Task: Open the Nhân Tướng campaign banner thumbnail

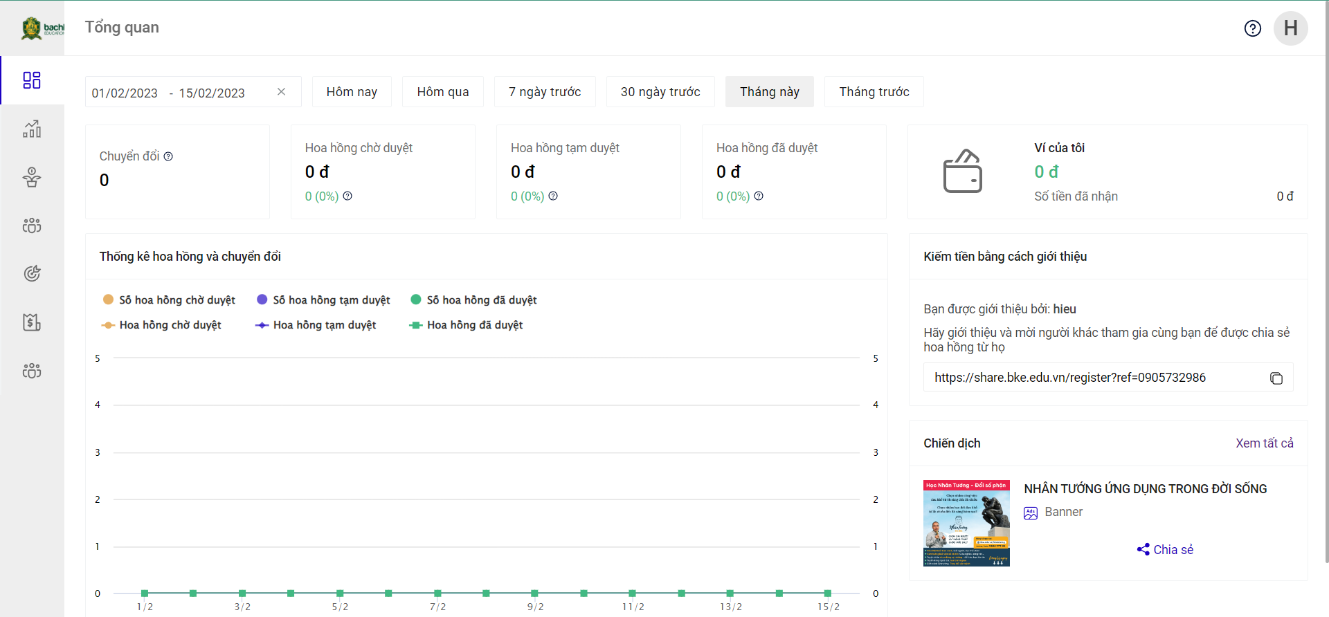Action: (966, 523)
